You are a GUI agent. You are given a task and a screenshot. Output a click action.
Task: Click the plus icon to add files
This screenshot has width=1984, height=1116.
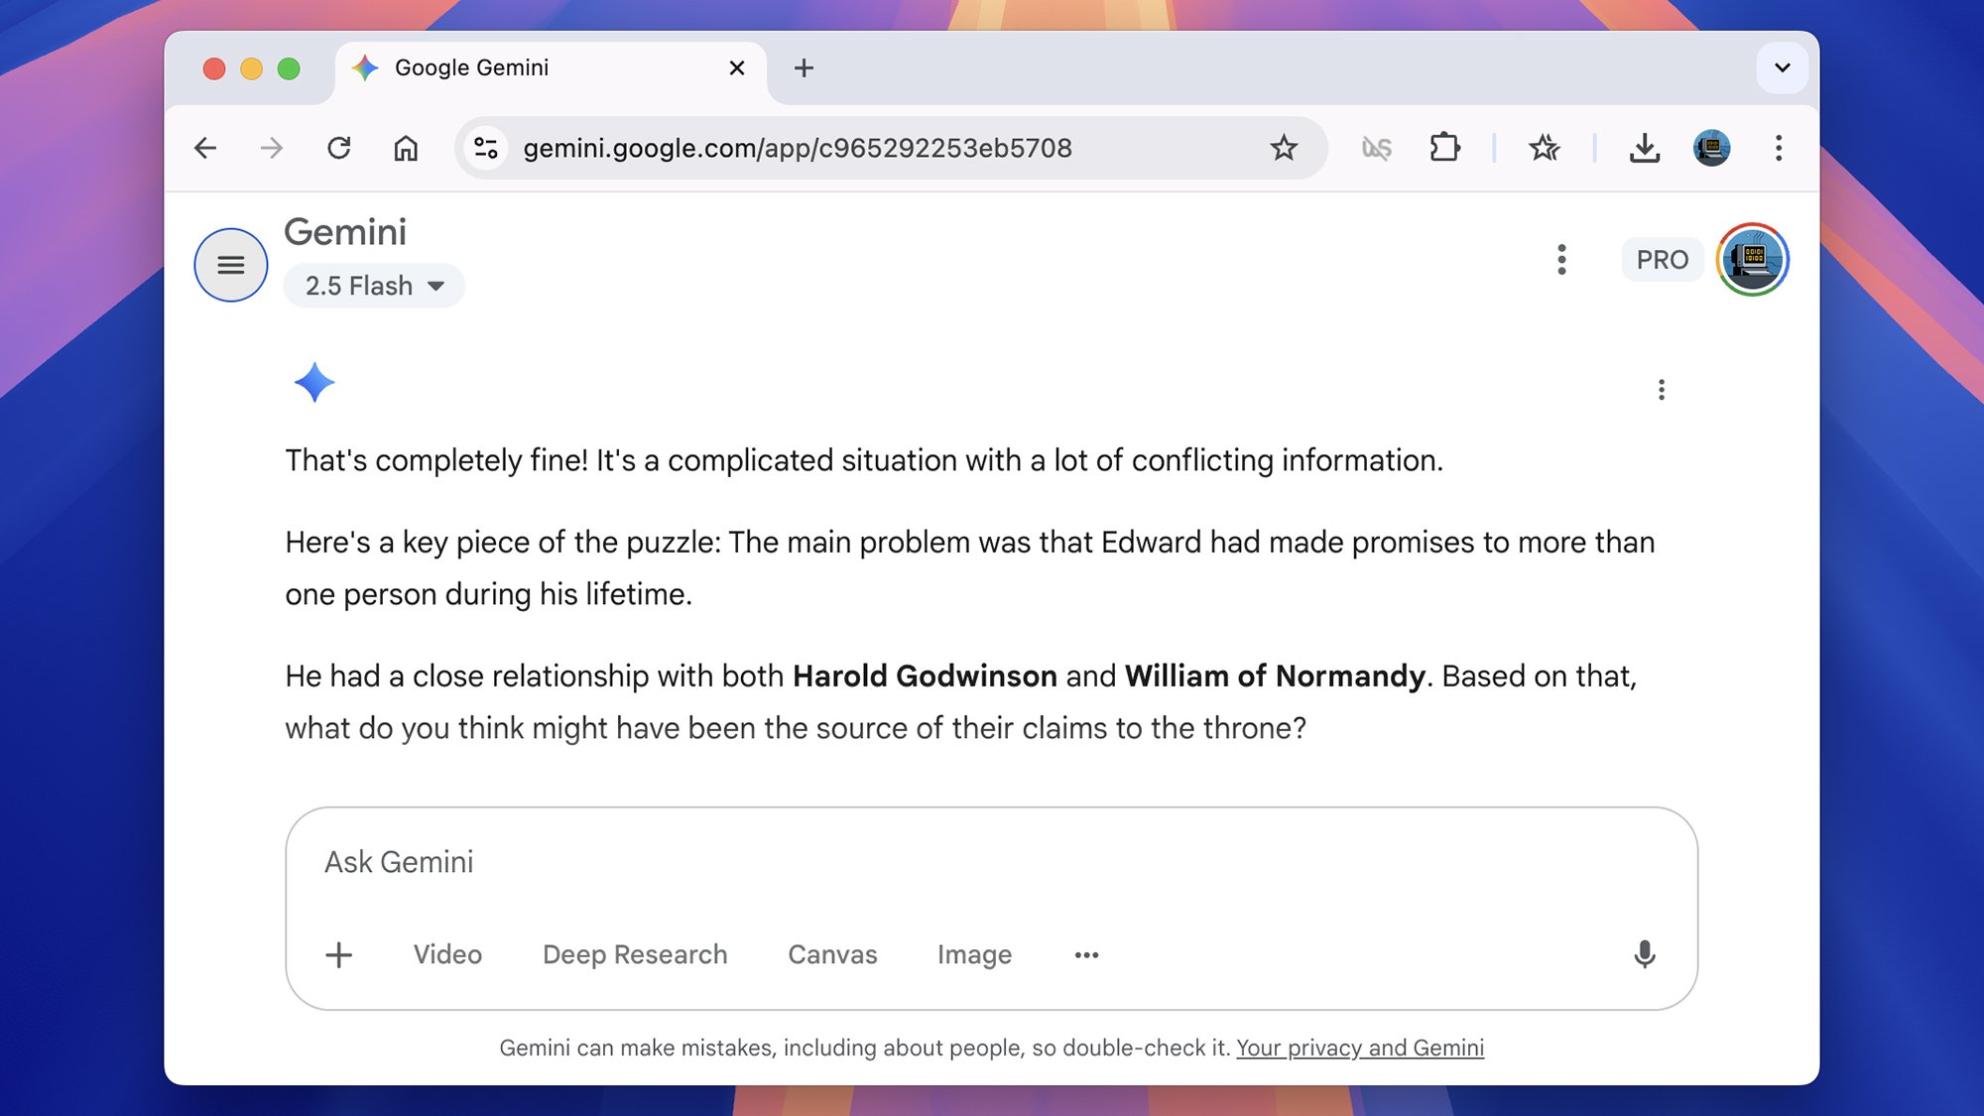click(x=339, y=954)
